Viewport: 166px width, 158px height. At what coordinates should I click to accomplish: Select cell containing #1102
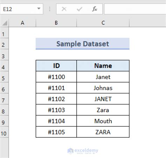tap(56, 99)
